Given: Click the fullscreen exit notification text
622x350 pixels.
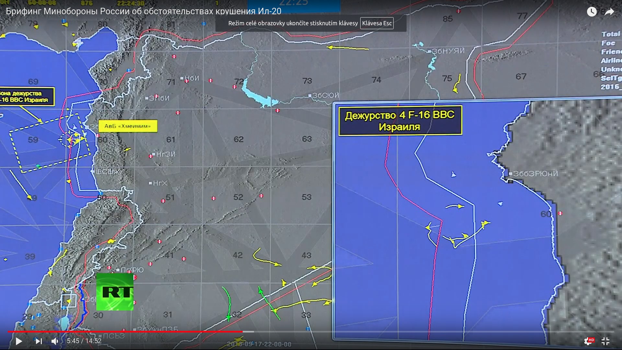Looking at the screenshot, I should [x=293, y=23].
